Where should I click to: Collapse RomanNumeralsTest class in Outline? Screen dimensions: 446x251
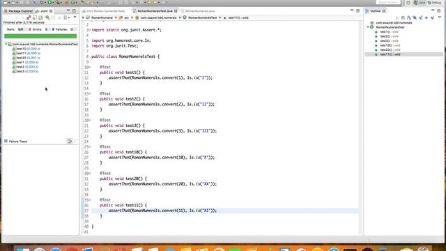(368, 27)
